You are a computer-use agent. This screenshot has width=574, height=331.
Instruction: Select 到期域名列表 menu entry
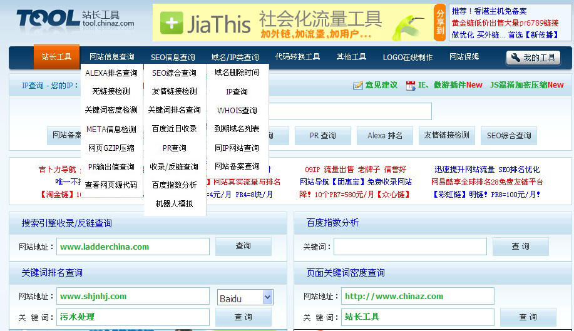click(x=237, y=129)
